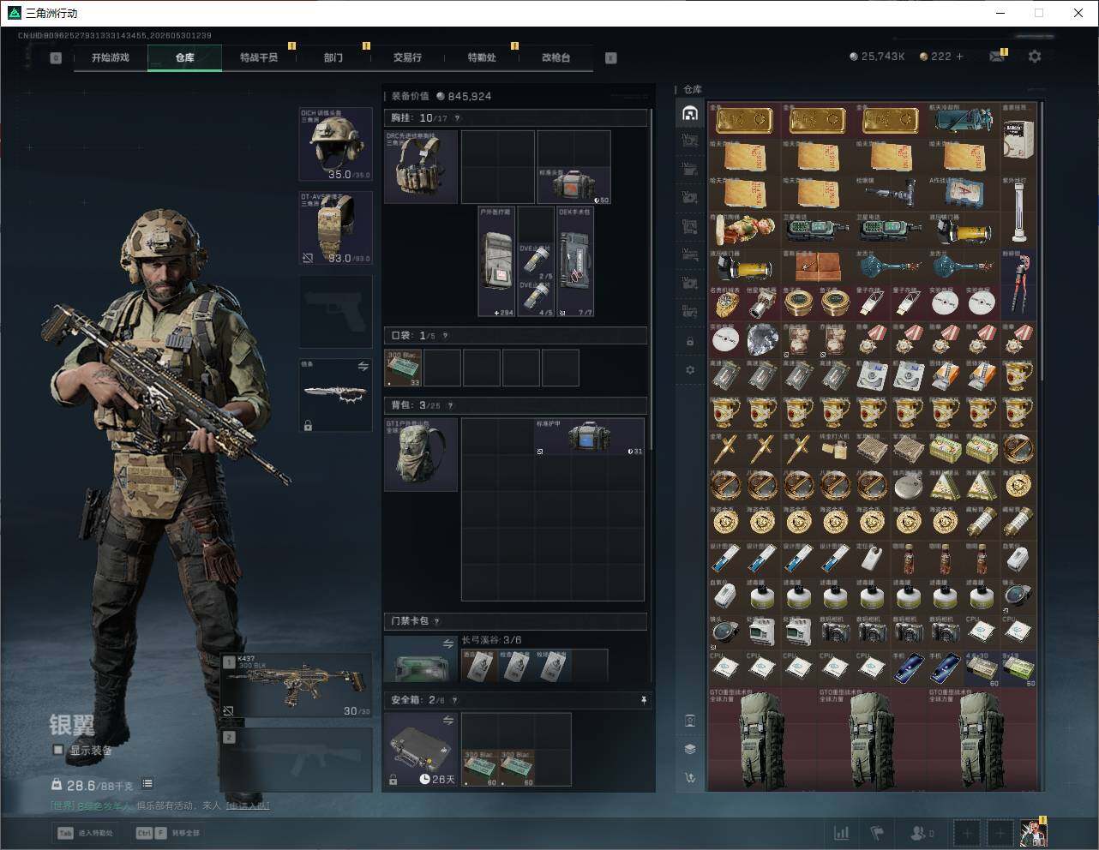Select the DRC chest rig icon
The height and width of the screenshot is (850, 1099).
(x=421, y=166)
